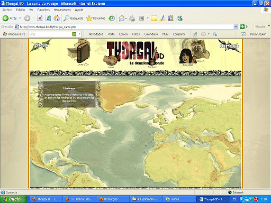Open the History toolbar icon
Screen dimensions: 271x203
pos(112,18)
